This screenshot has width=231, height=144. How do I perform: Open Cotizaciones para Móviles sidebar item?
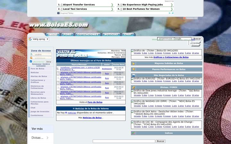39,103
